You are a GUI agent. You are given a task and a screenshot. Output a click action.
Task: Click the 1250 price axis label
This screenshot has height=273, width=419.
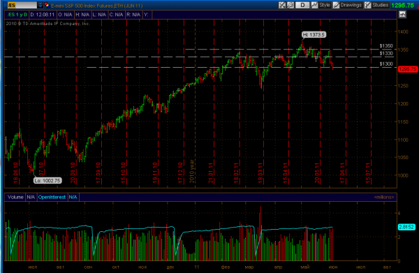tap(403, 86)
